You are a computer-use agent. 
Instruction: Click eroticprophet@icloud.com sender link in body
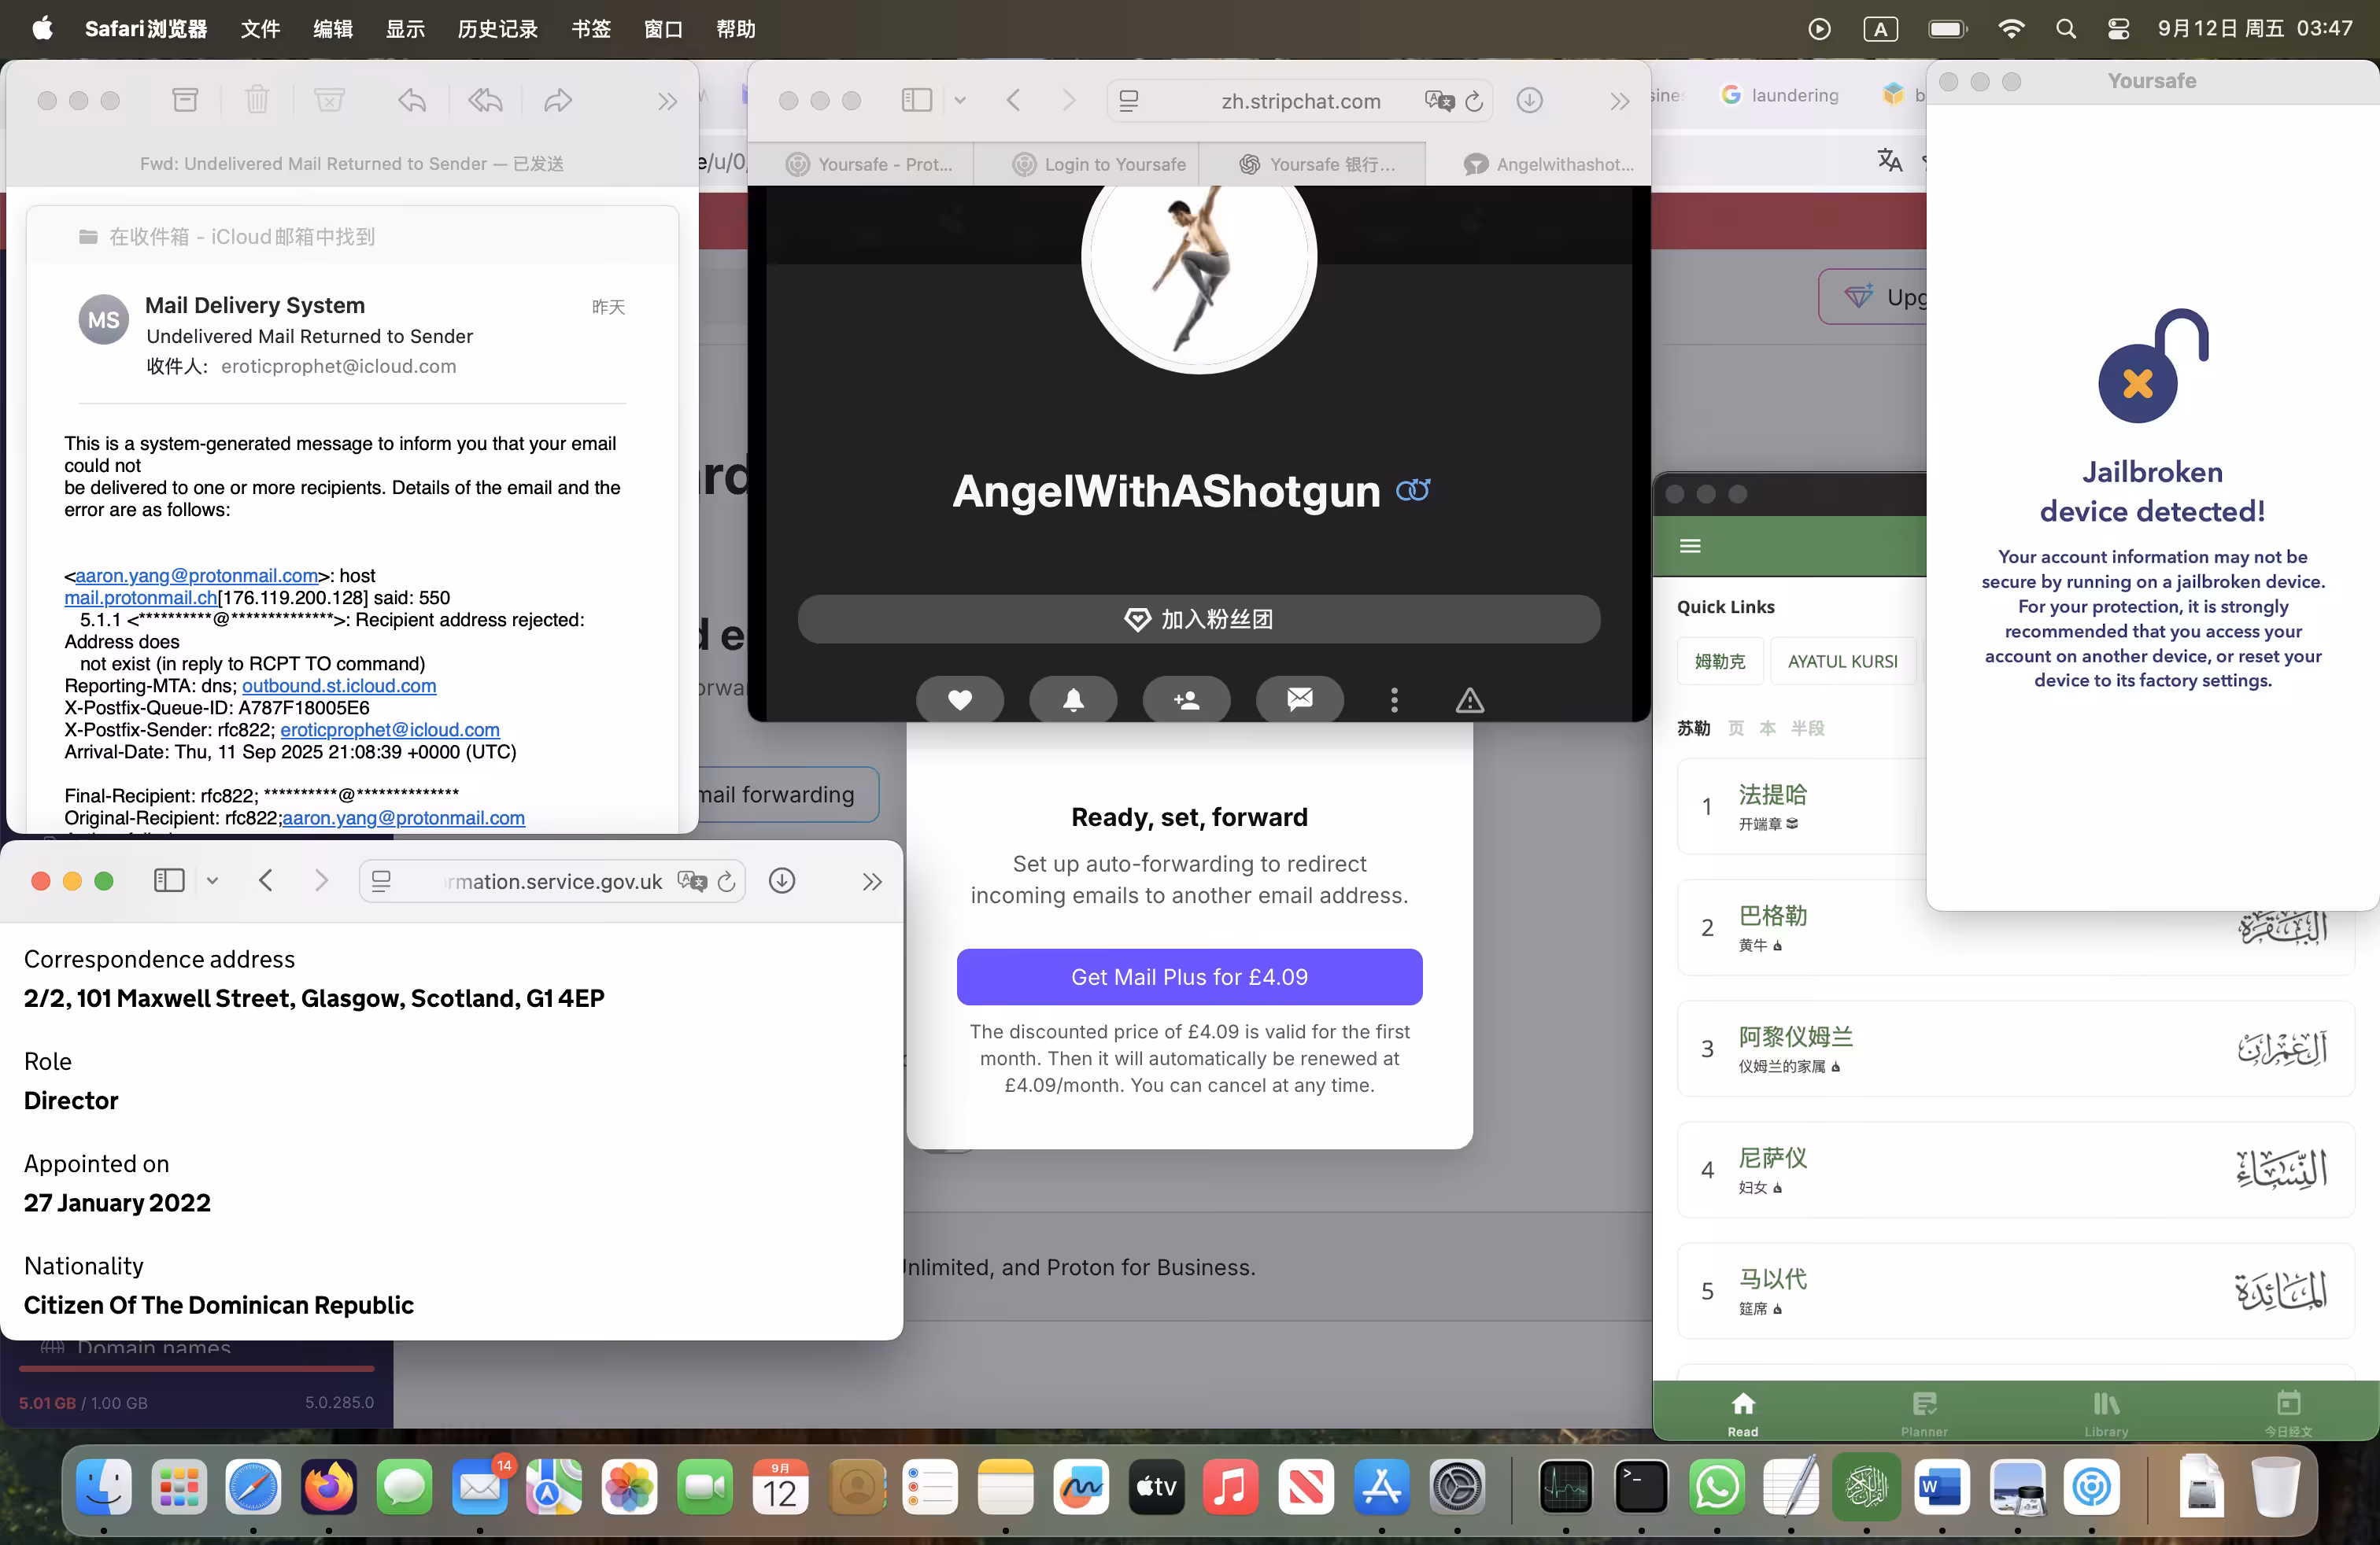390,729
